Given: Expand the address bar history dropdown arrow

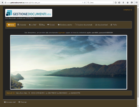Looking at the screenshot, I should click(x=83, y=3).
